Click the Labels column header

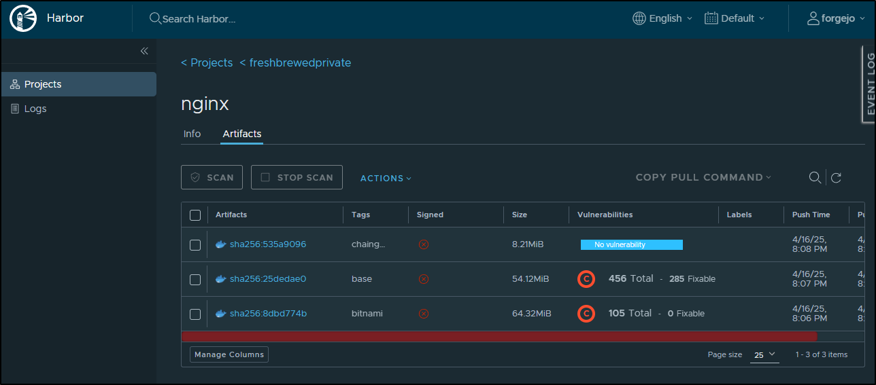pos(739,215)
